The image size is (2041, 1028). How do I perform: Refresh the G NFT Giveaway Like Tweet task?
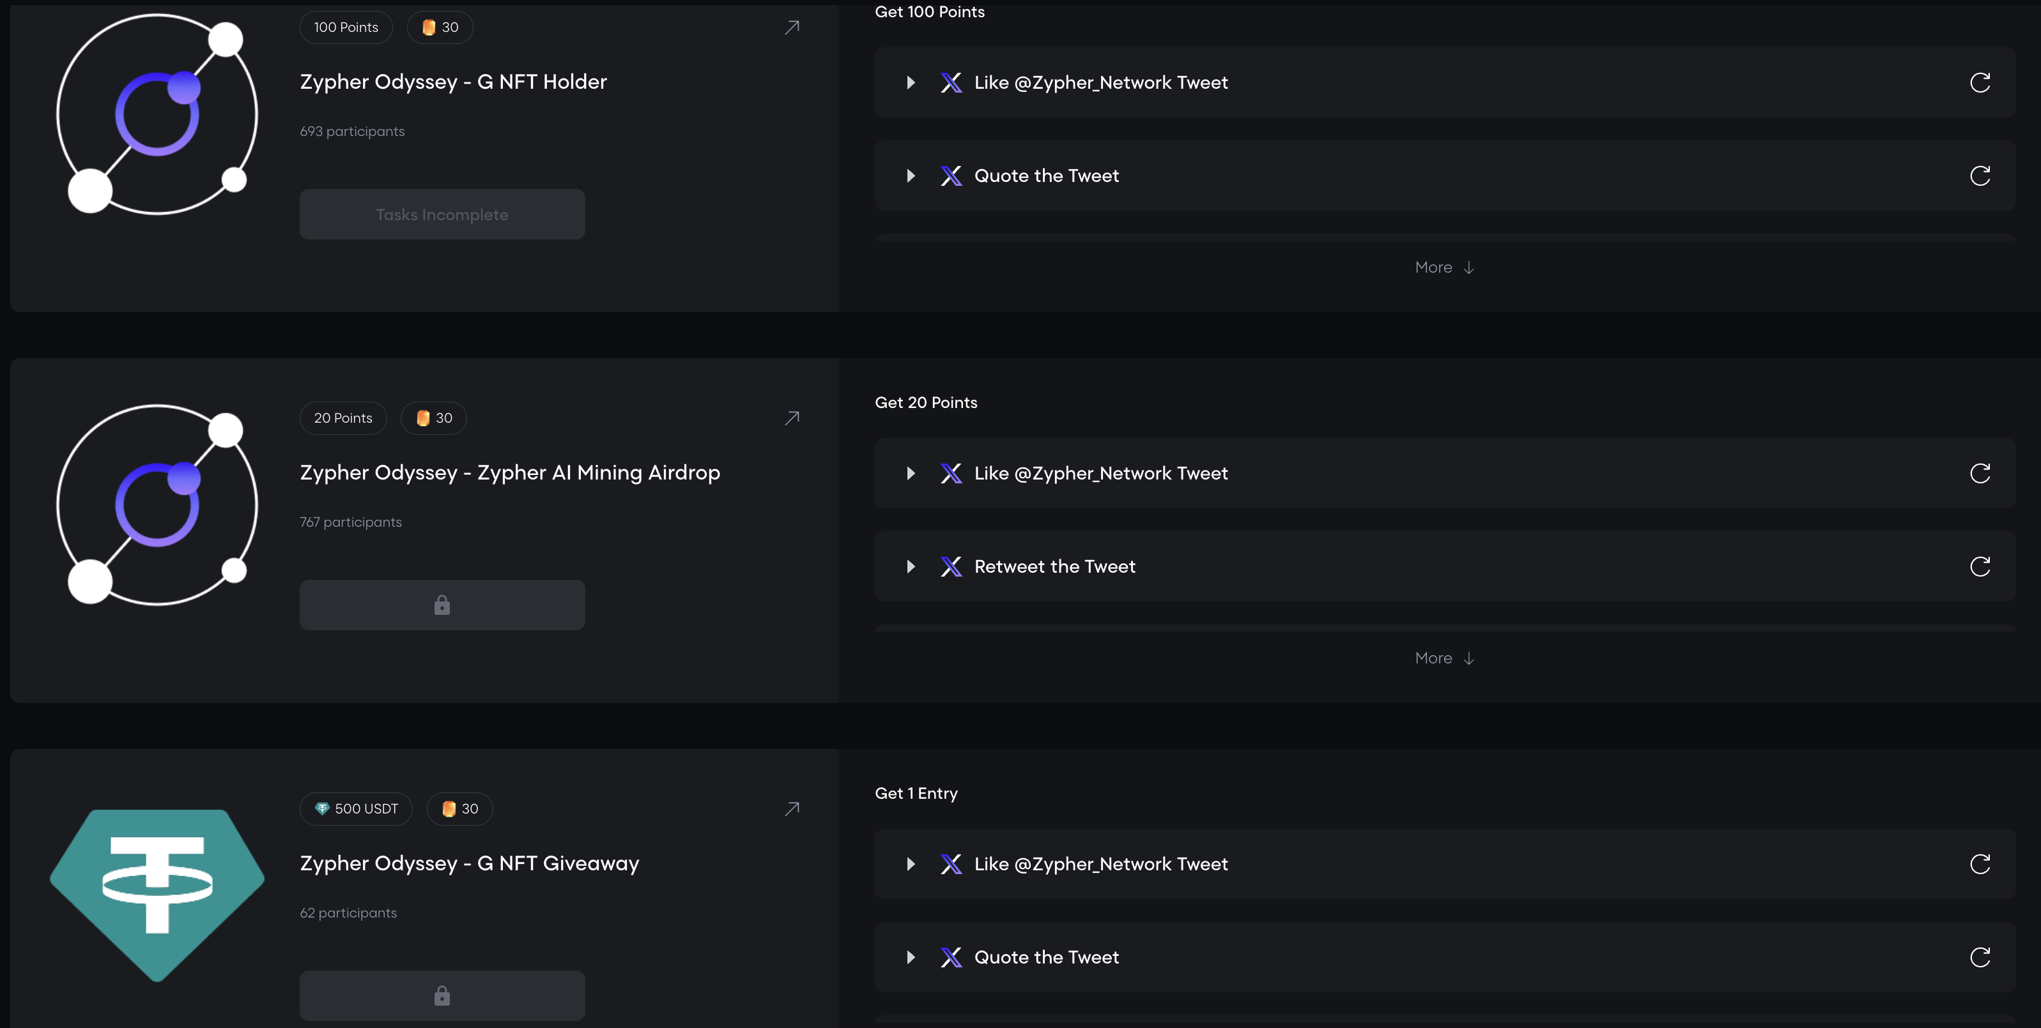pos(1979,864)
